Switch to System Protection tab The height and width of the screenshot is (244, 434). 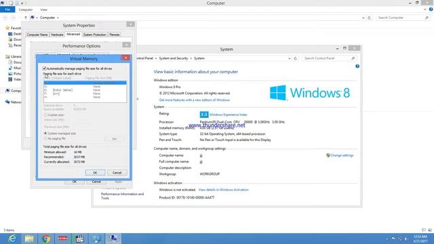tap(95, 35)
